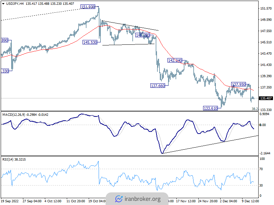Select the 142.240 price label

(175, 60)
